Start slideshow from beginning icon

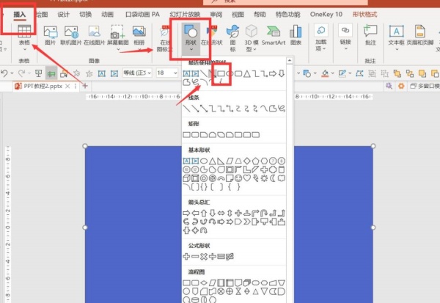pos(38,73)
